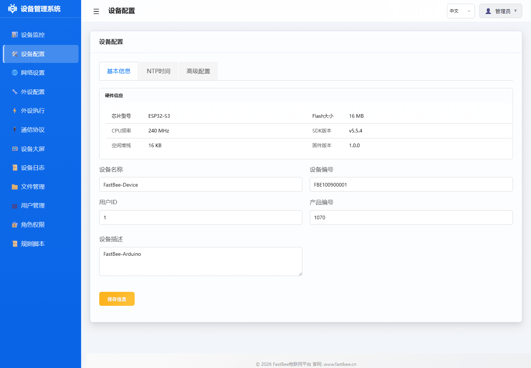This screenshot has width=531, height=368.
Task: Click the 保存信息 button
Action: tap(117, 299)
